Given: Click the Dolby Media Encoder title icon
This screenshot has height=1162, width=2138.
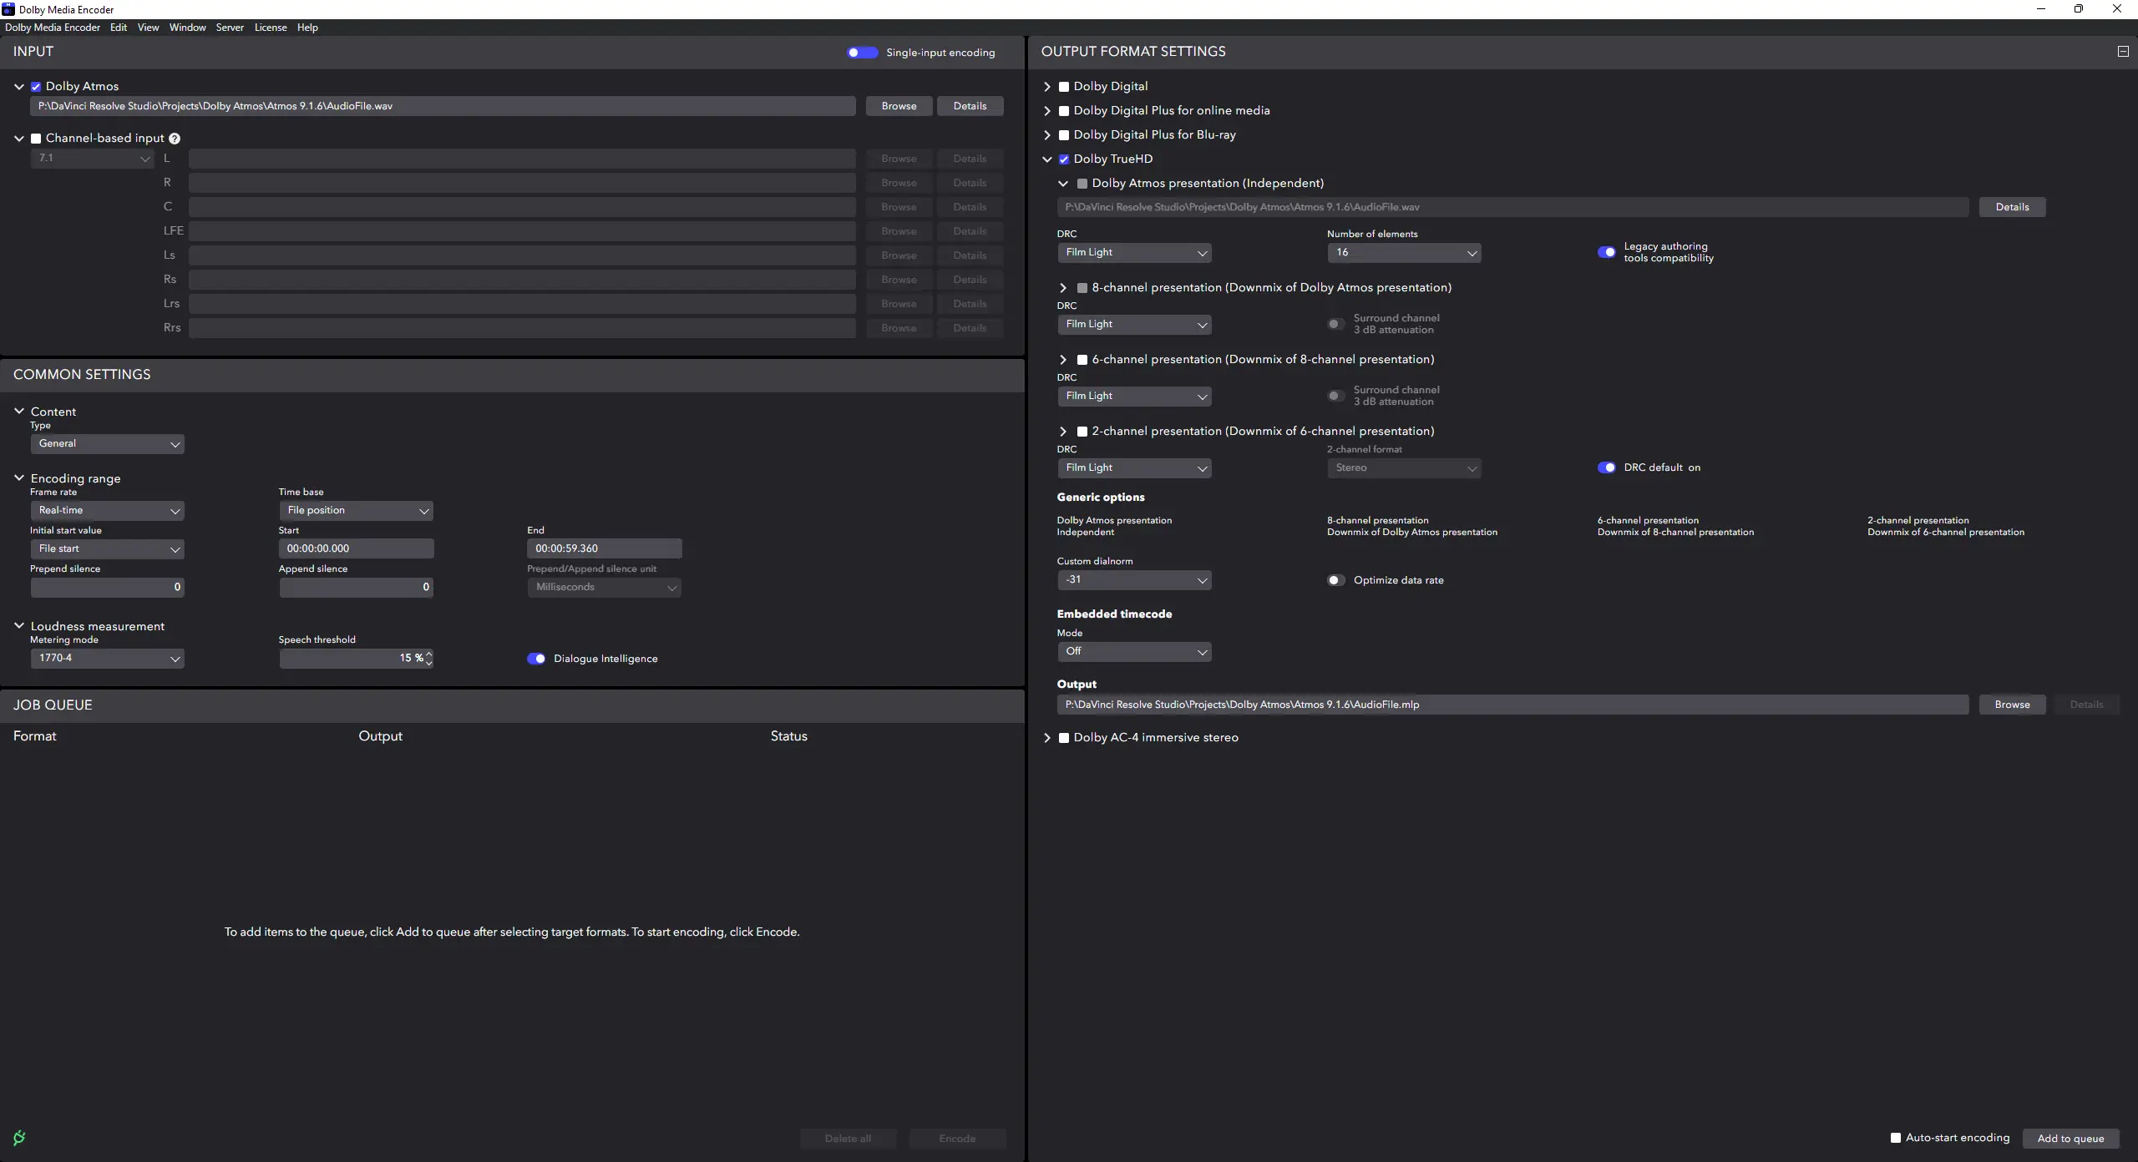Looking at the screenshot, I should click(x=8, y=9).
